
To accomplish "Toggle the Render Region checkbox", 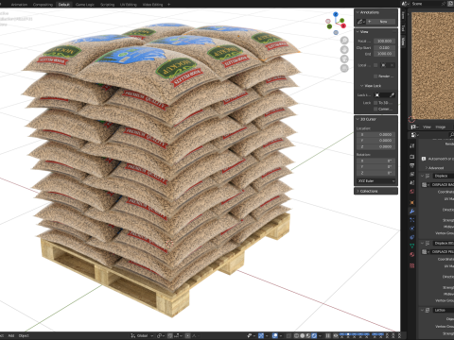I will pyautogui.click(x=375, y=76).
